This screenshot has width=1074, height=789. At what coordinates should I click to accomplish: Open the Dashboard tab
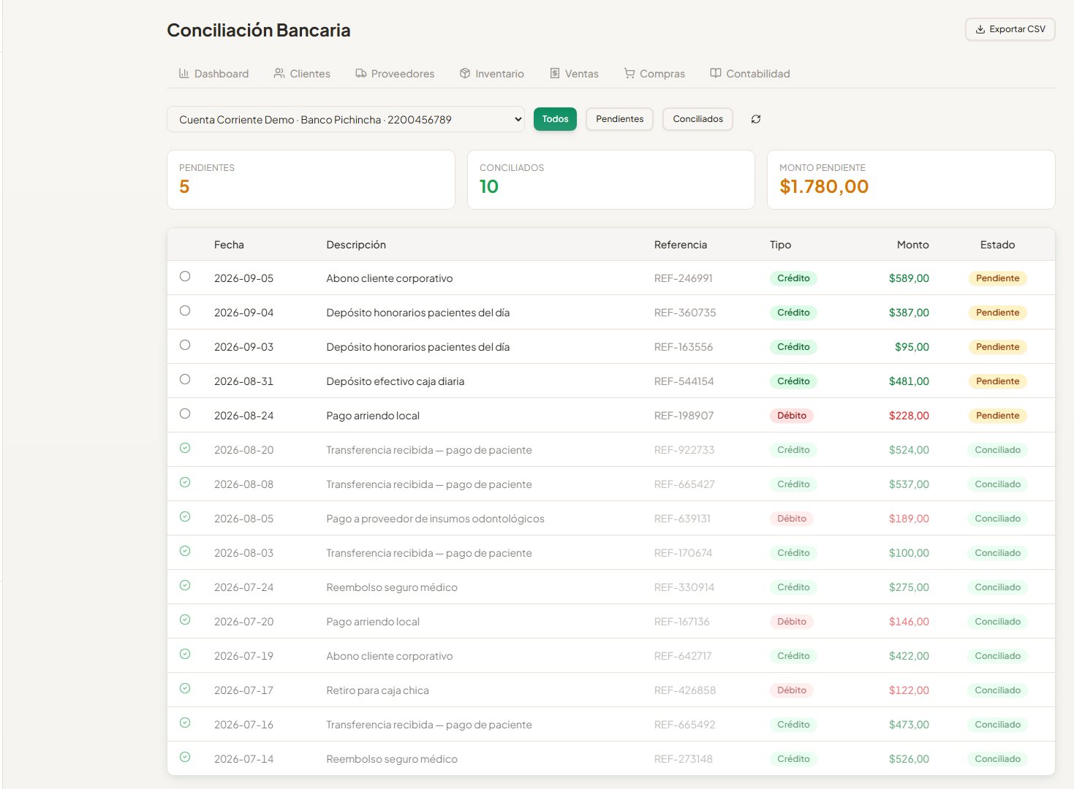coord(213,74)
